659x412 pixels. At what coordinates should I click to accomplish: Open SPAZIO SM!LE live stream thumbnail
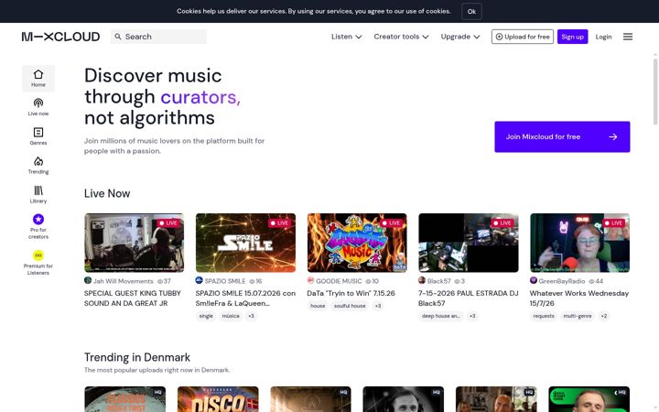pyautogui.click(x=245, y=243)
